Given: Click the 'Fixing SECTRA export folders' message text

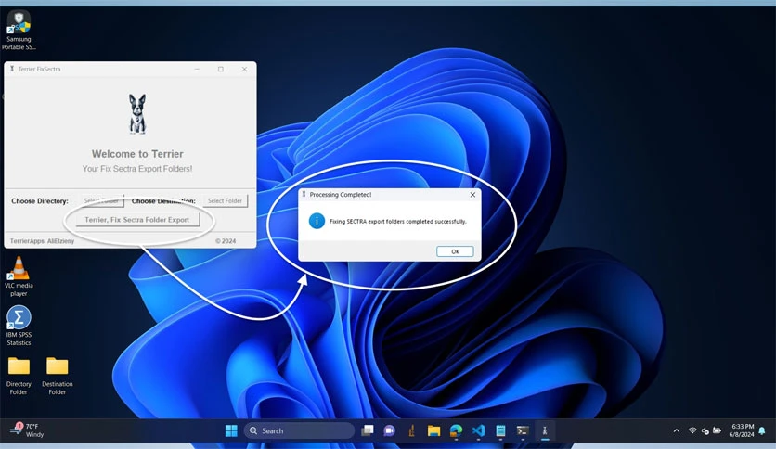Looking at the screenshot, I should 398,221.
